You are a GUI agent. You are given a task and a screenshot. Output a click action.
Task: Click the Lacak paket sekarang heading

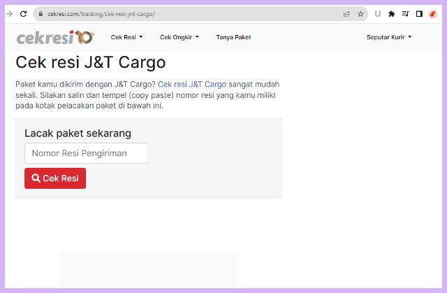78,134
